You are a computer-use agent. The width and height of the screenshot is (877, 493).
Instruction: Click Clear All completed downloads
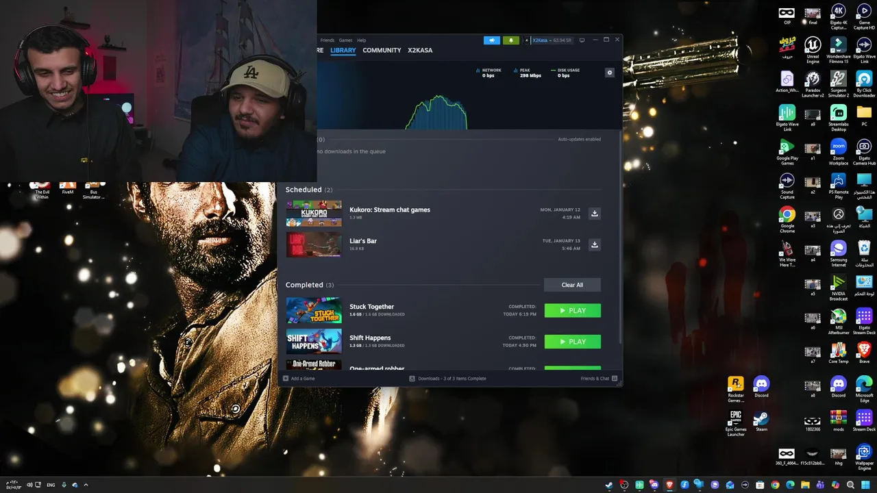pyautogui.click(x=572, y=285)
